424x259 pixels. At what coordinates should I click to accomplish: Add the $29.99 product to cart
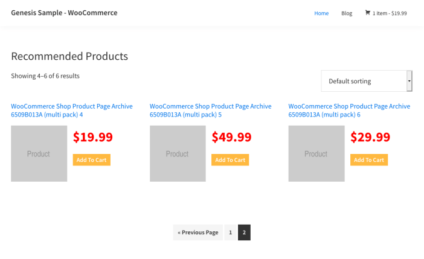click(369, 160)
